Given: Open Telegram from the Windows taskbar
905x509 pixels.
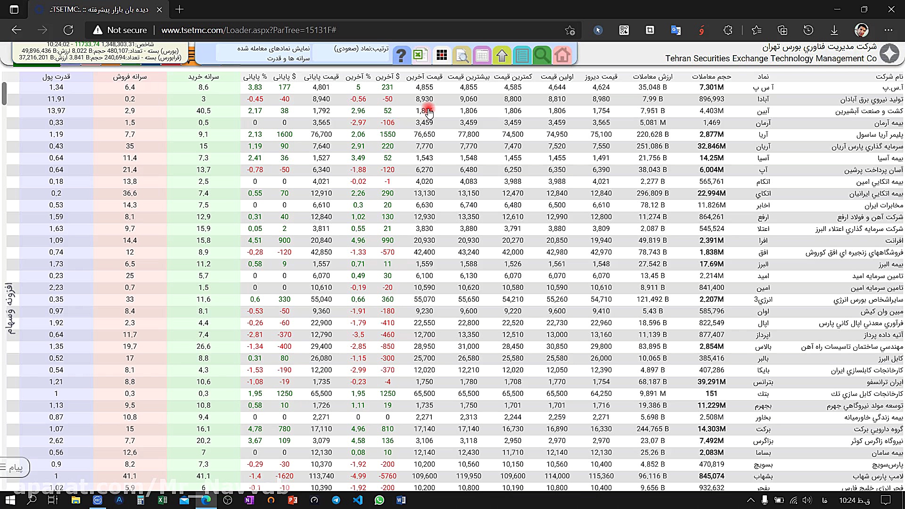Looking at the screenshot, I should point(336,500).
